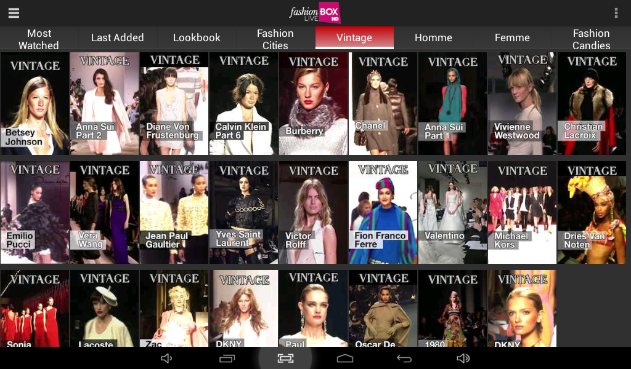This screenshot has width=631, height=369.
Task: Open the Michael Kors thumbnail
Action: [522, 212]
